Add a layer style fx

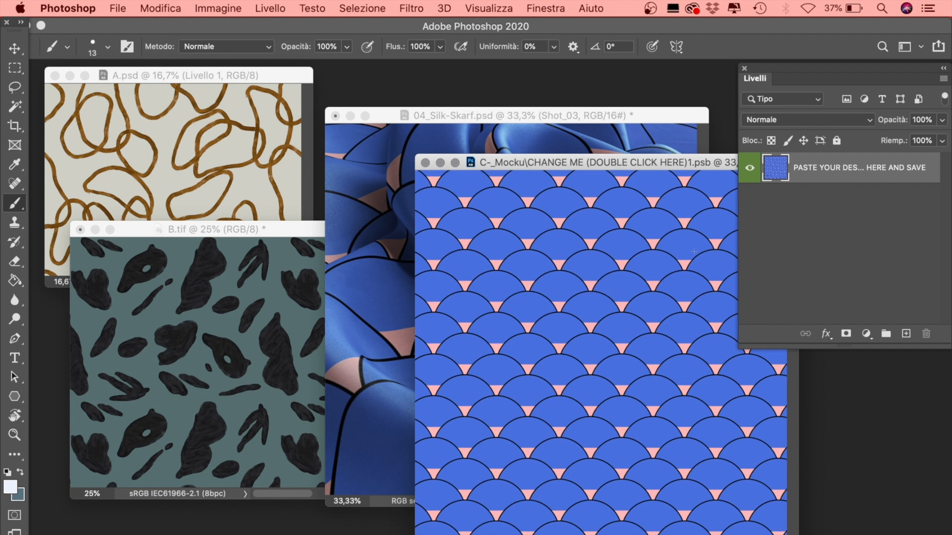click(x=826, y=333)
